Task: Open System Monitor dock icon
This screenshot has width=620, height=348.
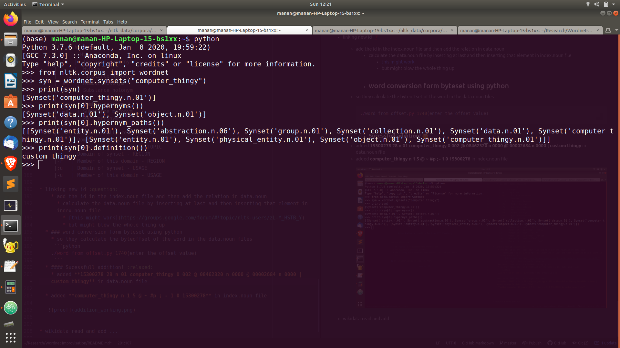Action: [11, 205]
